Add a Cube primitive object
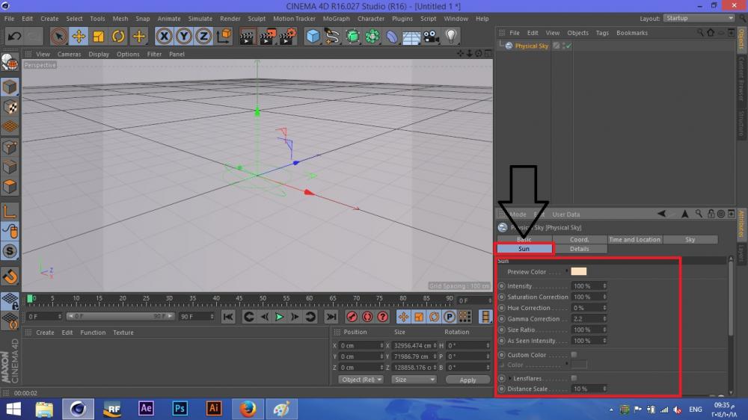 pyautogui.click(x=313, y=36)
